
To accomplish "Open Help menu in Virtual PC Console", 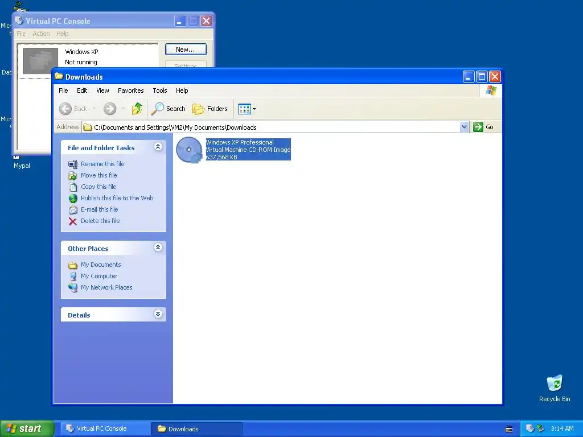I will (x=63, y=34).
